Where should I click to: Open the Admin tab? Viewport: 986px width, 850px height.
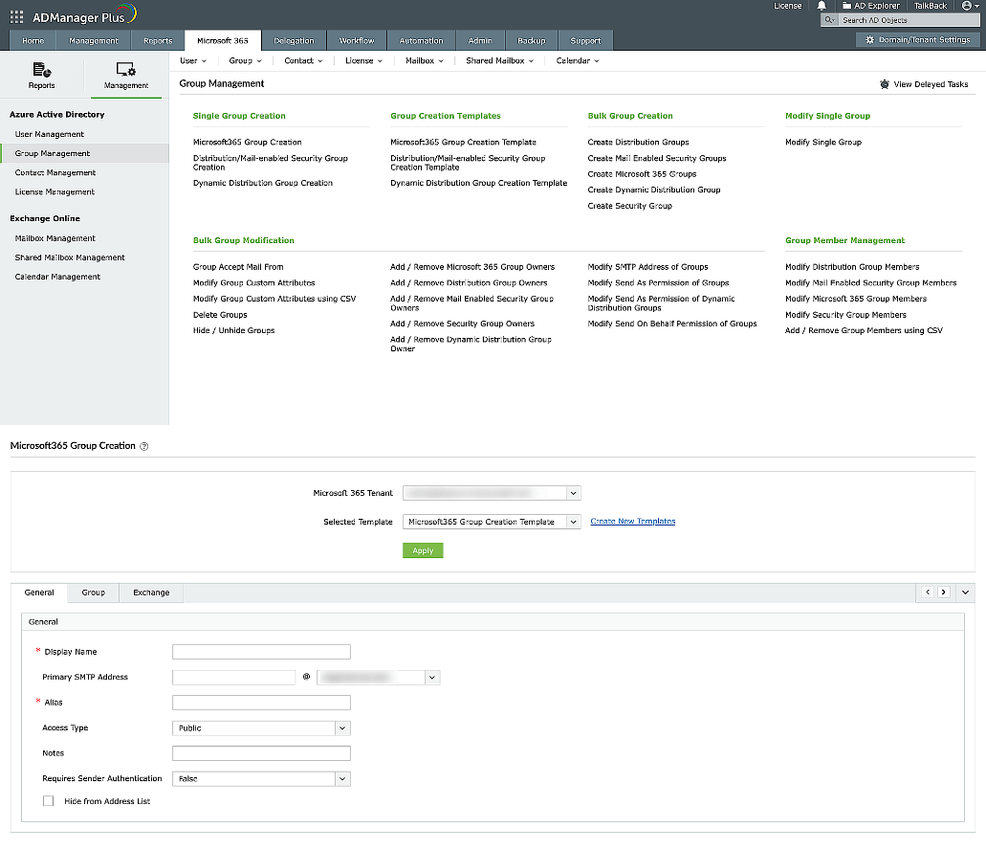click(480, 40)
